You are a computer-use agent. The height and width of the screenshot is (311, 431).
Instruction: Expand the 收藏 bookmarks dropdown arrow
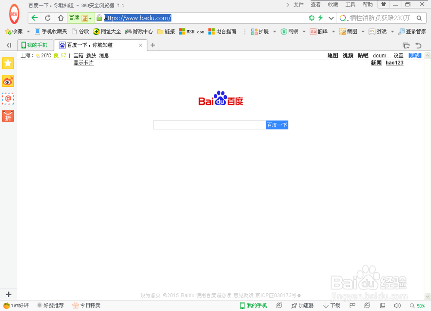pyautogui.click(x=28, y=31)
